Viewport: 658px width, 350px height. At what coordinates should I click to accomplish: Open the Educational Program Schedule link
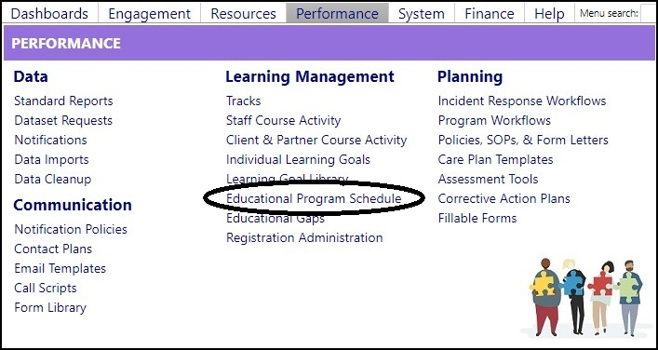click(x=314, y=198)
